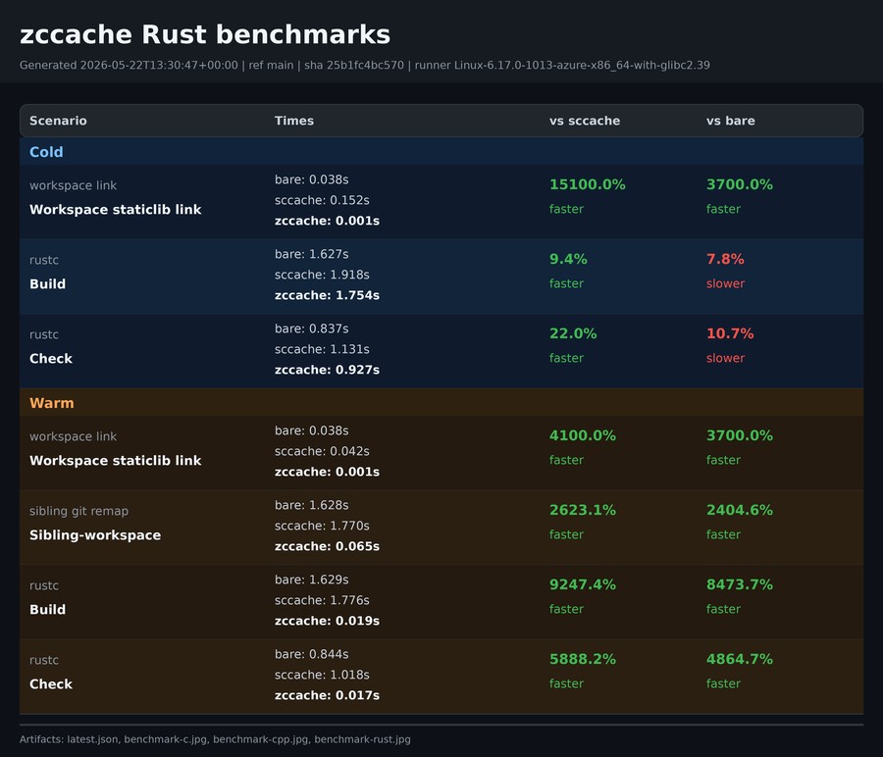Click the "4864.7%" value
Screen dimensions: 883x757
click(x=740, y=659)
